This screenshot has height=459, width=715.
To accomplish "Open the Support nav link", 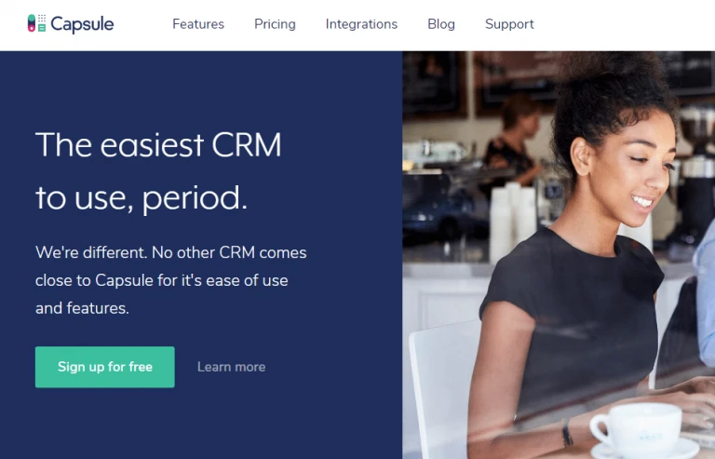I will coord(509,24).
